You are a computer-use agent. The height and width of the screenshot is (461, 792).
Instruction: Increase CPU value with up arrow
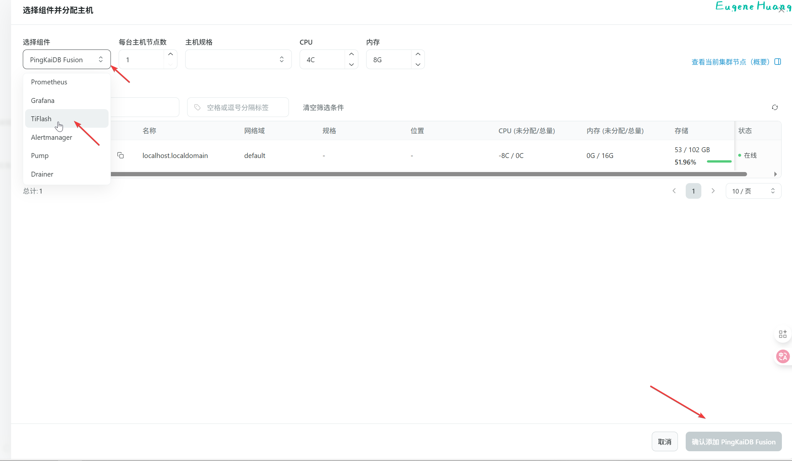[x=351, y=54]
